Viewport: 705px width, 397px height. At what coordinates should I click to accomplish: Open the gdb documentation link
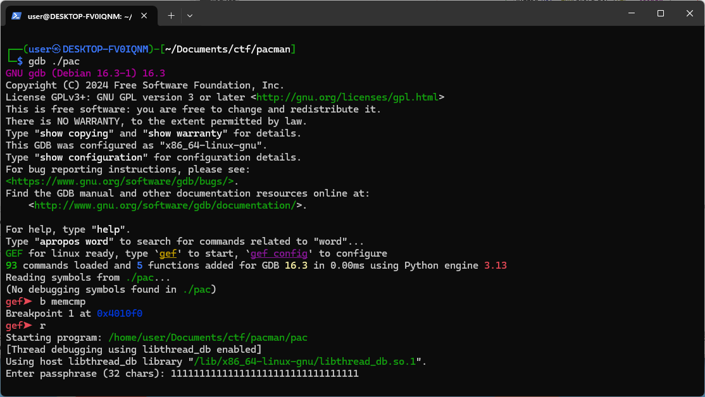(165, 205)
